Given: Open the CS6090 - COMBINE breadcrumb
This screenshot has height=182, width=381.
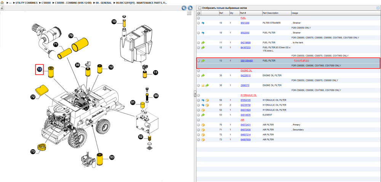Looking at the screenshot, I should tap(73, 3).
